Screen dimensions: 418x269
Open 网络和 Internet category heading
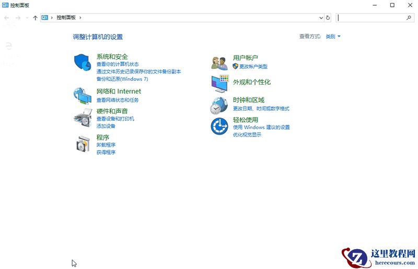point(119,91)
